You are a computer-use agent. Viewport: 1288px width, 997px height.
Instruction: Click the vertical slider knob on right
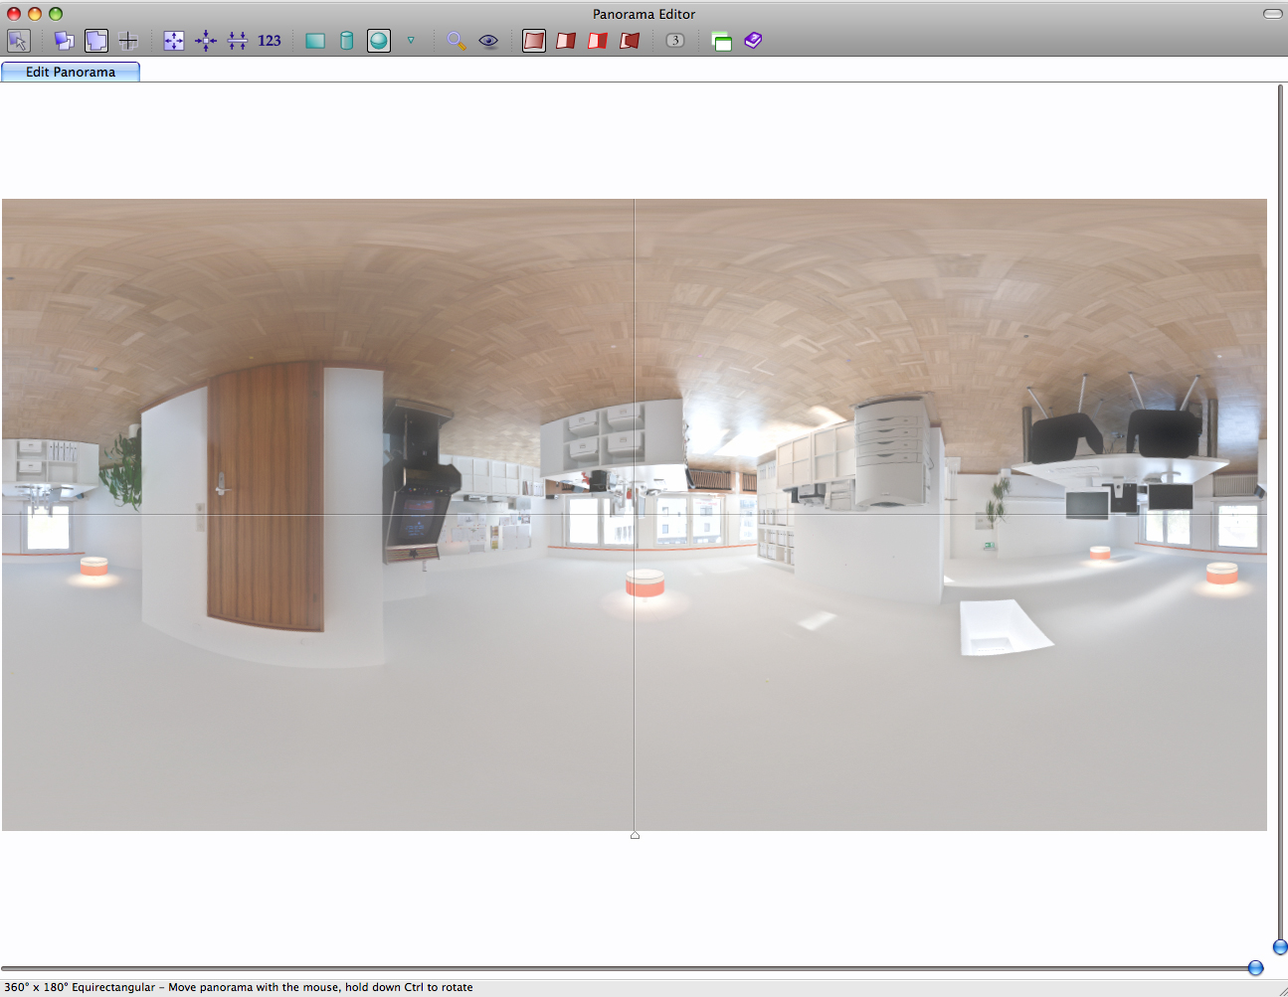point(1280,947)
